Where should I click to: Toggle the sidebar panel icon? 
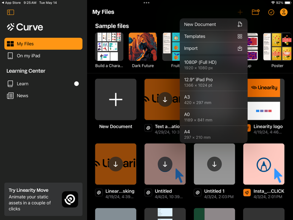(10, 12)
